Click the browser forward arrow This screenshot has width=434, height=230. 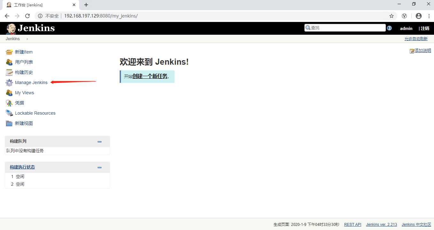click(x=17, y=16)
